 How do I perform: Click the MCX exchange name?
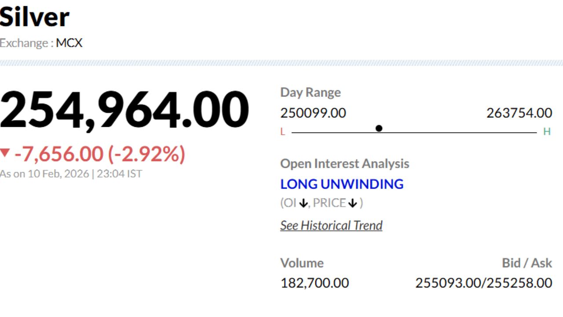69,43
